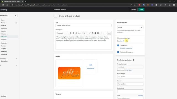The height and width of the screenshot is (99, 177).
Task: Close the Sample Store browser tab
Action: point(22,2)
